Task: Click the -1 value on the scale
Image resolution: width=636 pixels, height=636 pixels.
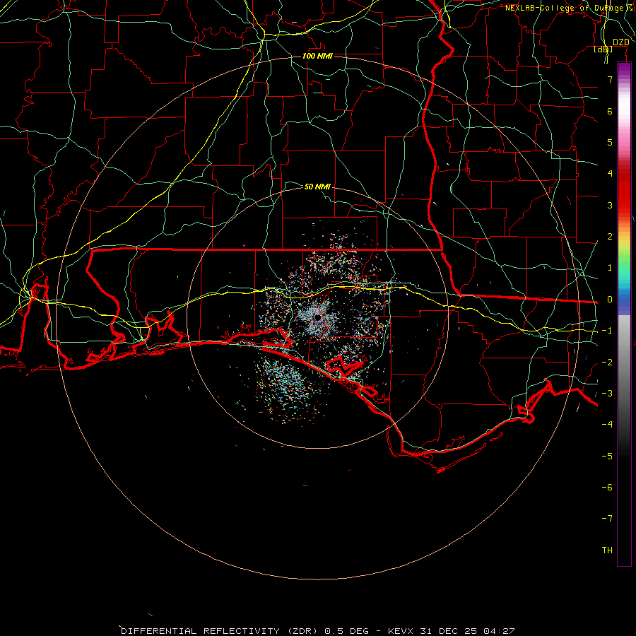Action: click(607, 331)
